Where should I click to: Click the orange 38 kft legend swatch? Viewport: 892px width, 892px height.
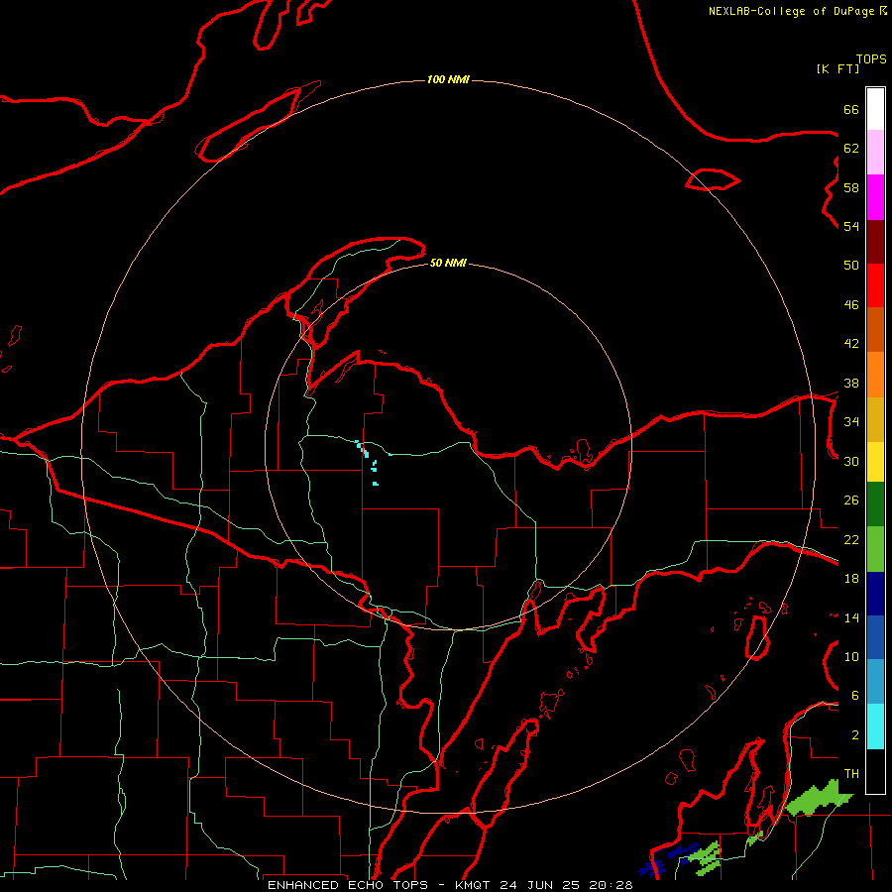[x=875, y=375]
